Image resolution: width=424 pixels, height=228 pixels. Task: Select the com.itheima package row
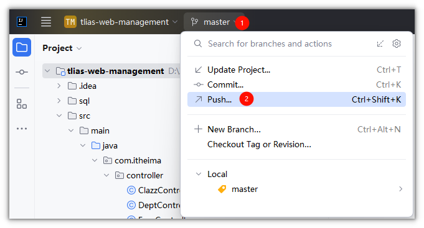coord(111,160)
